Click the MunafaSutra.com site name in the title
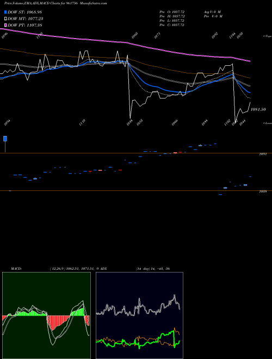272x359 pixels. point(94,3)
